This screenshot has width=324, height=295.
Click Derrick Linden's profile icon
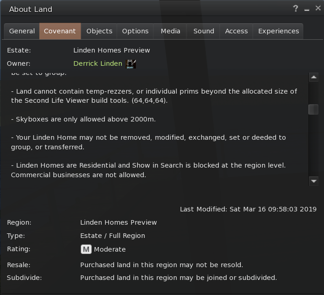click(131, 63)
